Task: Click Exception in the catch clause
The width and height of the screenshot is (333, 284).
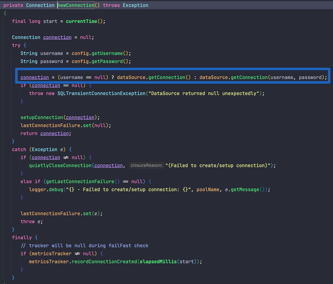Action: (x=44, y=150)
